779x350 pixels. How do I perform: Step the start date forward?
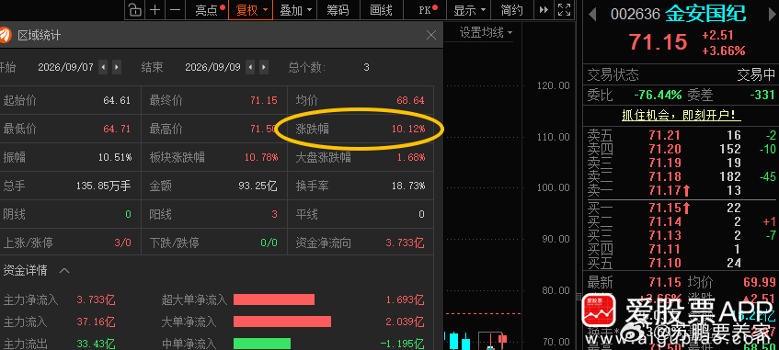point(116,67)
